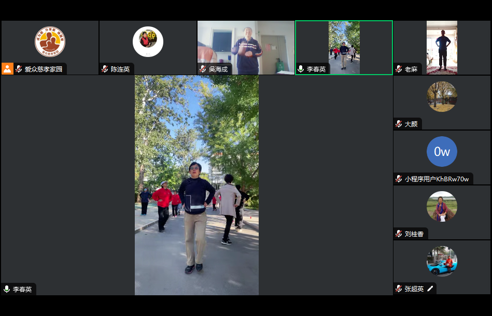
Task: Click muted microphone icon next to 老麻
Action: point(399,69)
